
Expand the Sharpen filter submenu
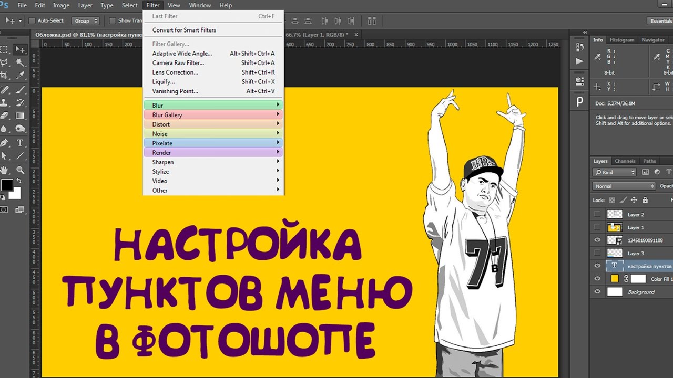213,162
